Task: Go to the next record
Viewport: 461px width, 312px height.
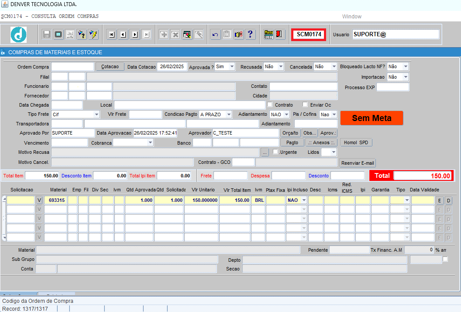Action: [135, 35]
